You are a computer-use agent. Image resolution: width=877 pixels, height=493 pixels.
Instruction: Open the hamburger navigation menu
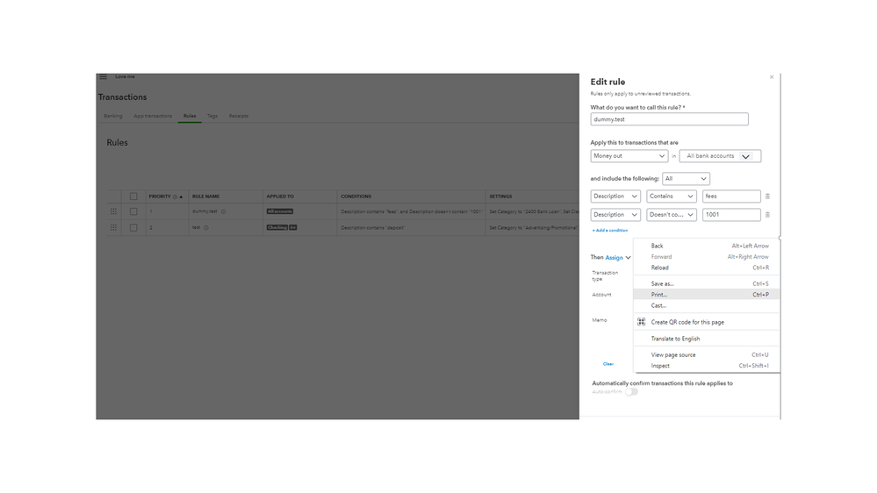103,76
